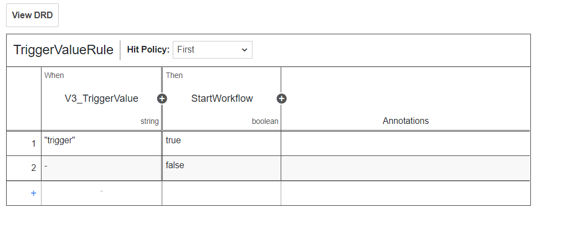Viewport: 573px width, 229px height.
Task: Click the Annotations column header
Action: (x=405, y=121)
